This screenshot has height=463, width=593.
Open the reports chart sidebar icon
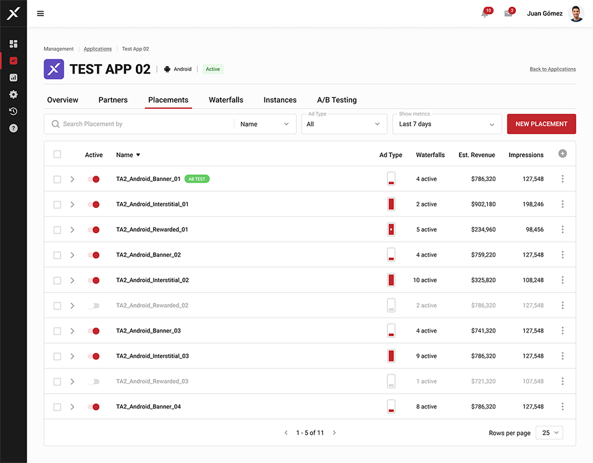coord(13,78)
